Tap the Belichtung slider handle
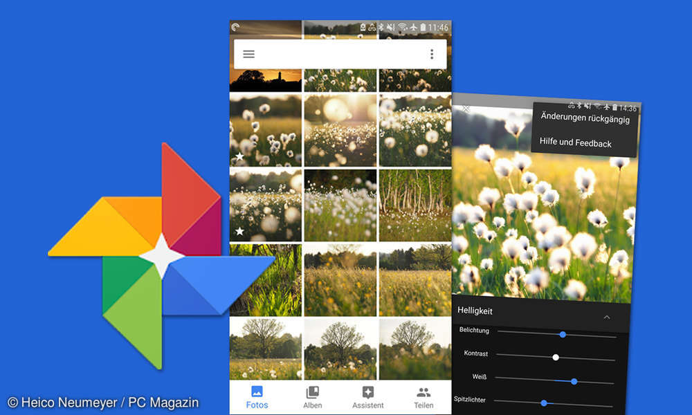 (x=563, y=334)
